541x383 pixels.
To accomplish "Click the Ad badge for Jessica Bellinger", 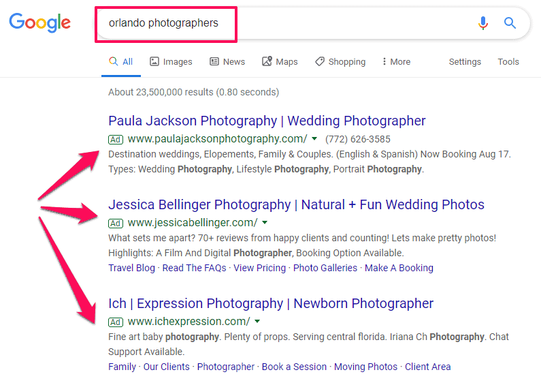I will 116,224.
